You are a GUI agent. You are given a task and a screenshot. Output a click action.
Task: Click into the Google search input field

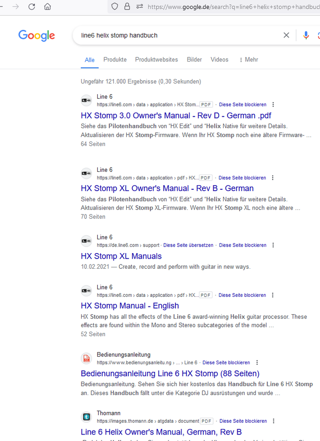(179, 35)
